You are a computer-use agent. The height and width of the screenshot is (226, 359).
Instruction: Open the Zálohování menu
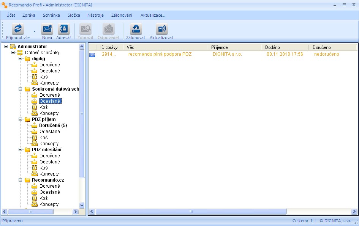122,15
